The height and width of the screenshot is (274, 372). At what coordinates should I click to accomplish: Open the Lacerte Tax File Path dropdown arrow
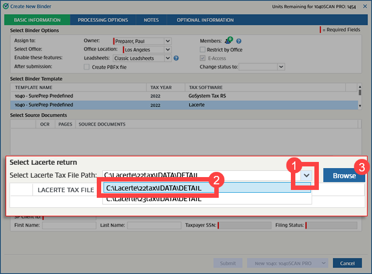click(306, 175)
